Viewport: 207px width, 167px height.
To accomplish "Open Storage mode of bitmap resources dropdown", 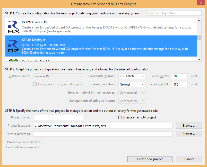I will pyautogui.click(x=132, y=93).
